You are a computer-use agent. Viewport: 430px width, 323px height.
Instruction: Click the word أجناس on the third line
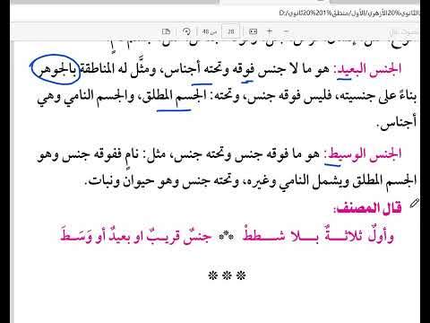tap(397, 123)
